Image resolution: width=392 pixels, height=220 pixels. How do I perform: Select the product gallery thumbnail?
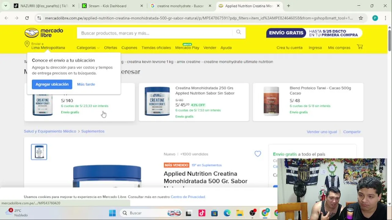(x=39, y=152)
